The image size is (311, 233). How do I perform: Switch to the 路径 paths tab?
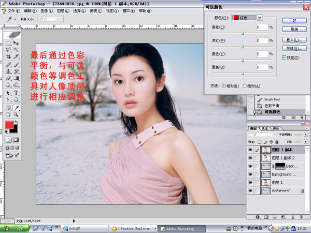(276, 128)
